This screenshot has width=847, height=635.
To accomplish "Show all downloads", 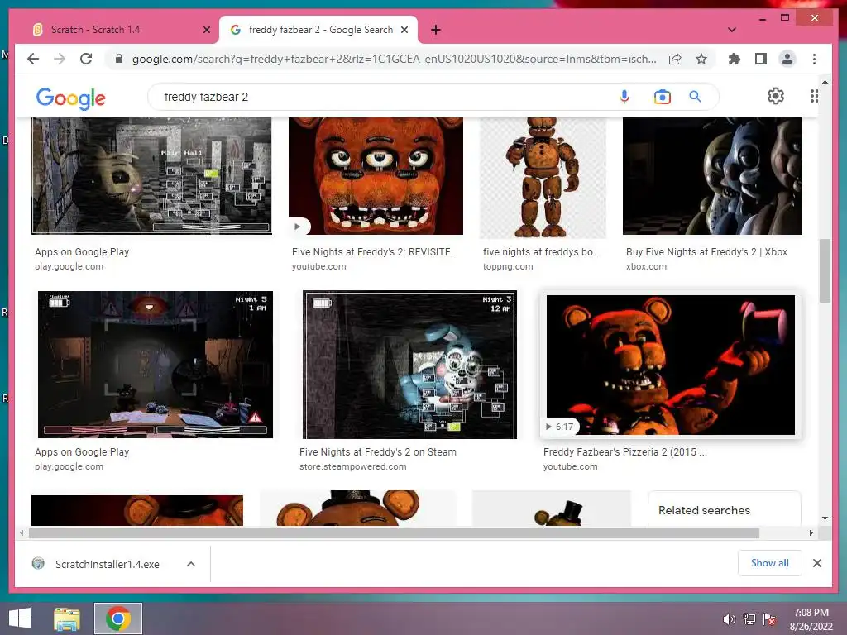I will point(770,562).
